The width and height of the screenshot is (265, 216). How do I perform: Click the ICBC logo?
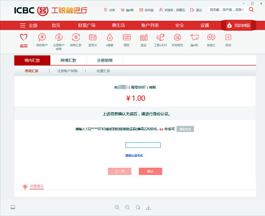31,11
